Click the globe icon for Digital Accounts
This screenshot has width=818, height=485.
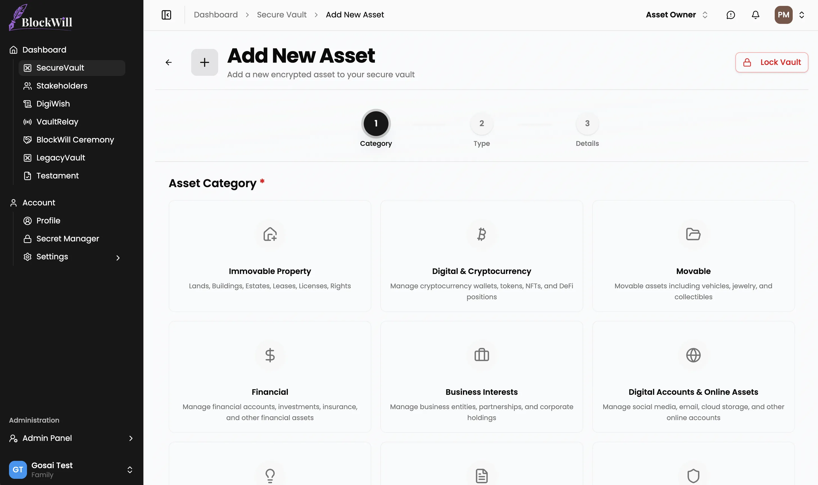pyautogui.click(x=693, y=355)
